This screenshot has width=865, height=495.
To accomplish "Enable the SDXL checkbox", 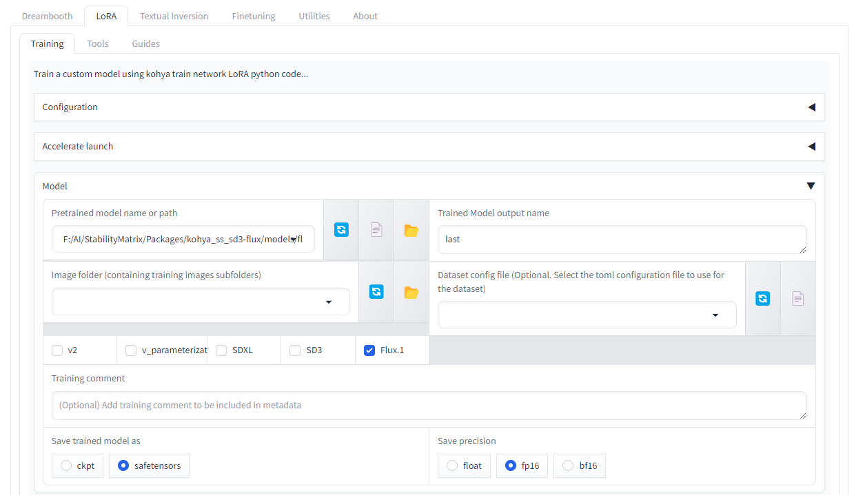I will pyautogui.click(x=221, y=350).
